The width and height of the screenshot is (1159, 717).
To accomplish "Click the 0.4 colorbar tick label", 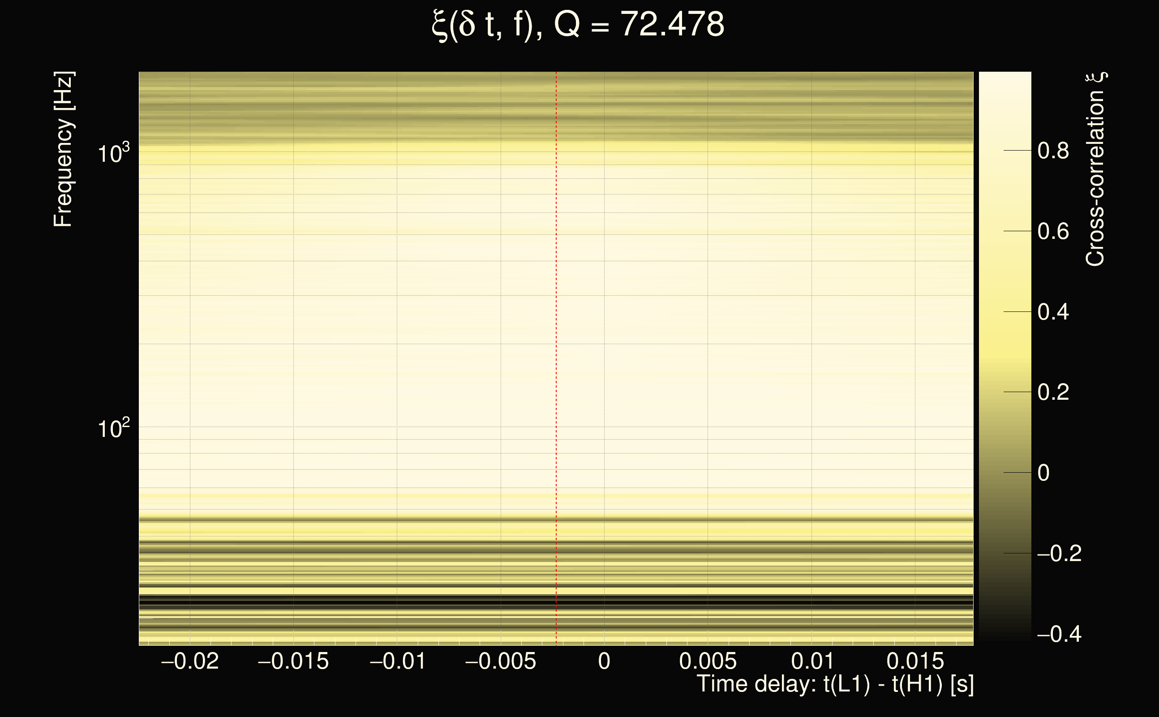I will [1053, 312].
